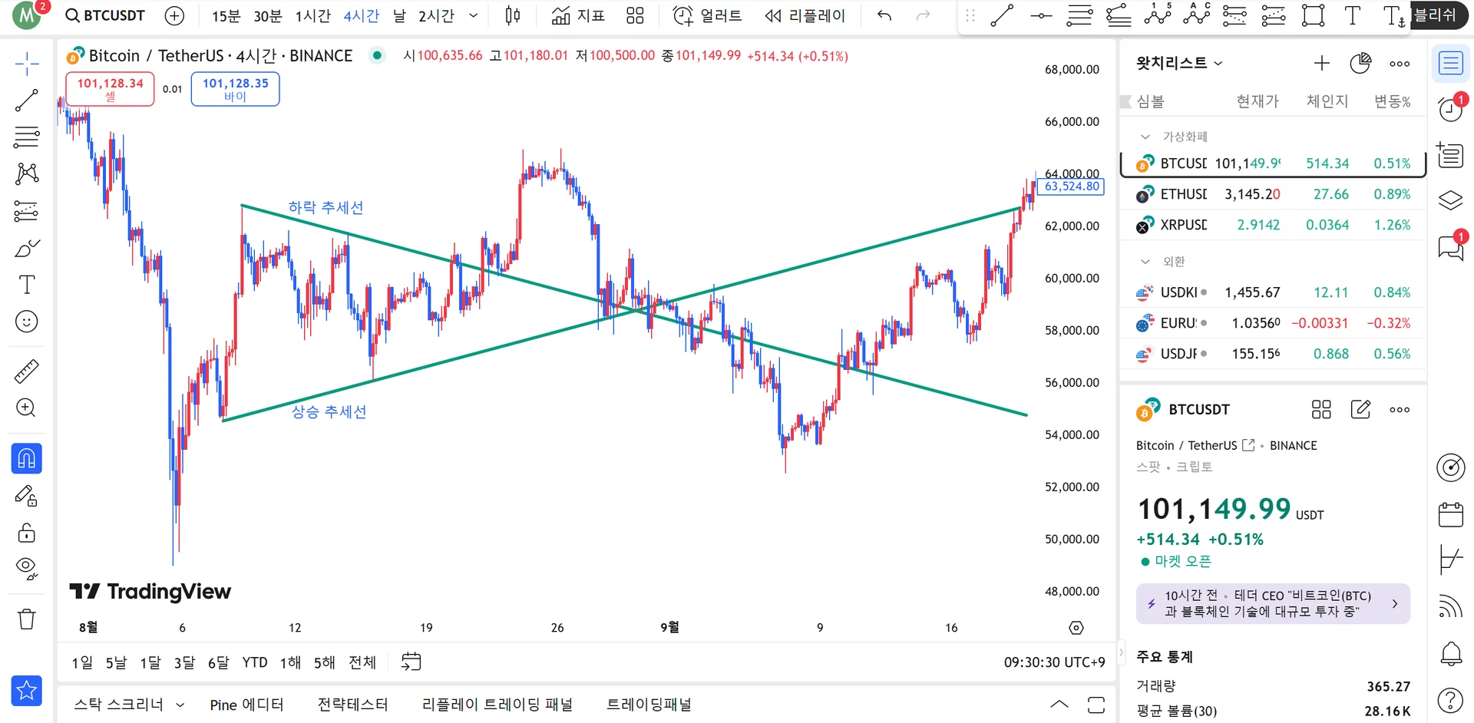Open the text tool in left toolbar
Viewport: 1474px width, 723px height.
27,285
